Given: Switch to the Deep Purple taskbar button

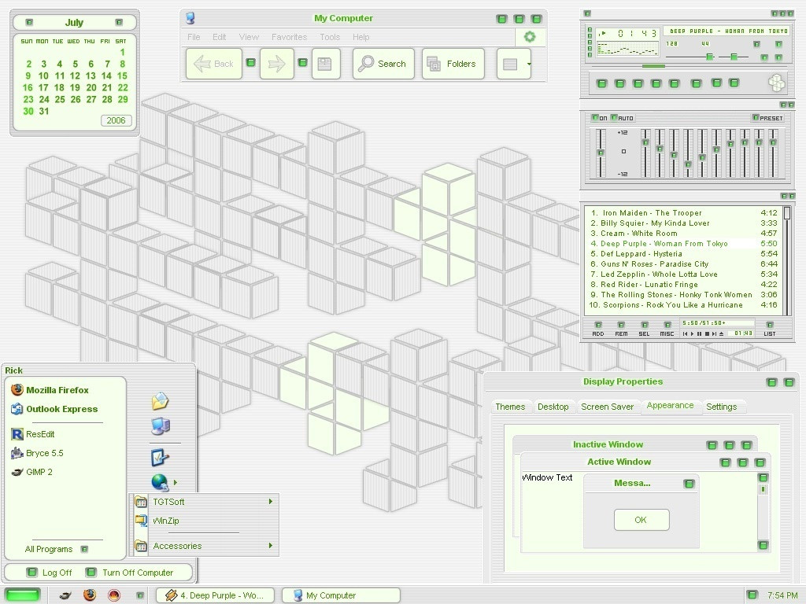Looking at the screenshot, I should pyautogui.click(x=215, y=595).
